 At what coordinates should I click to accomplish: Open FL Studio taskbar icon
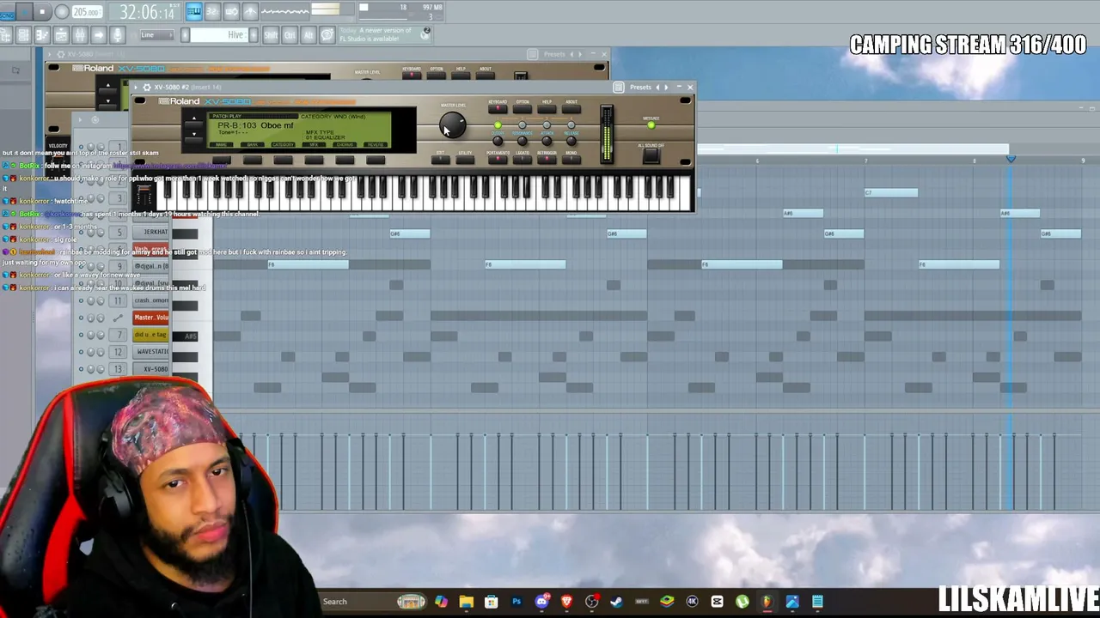coord(767,602)
